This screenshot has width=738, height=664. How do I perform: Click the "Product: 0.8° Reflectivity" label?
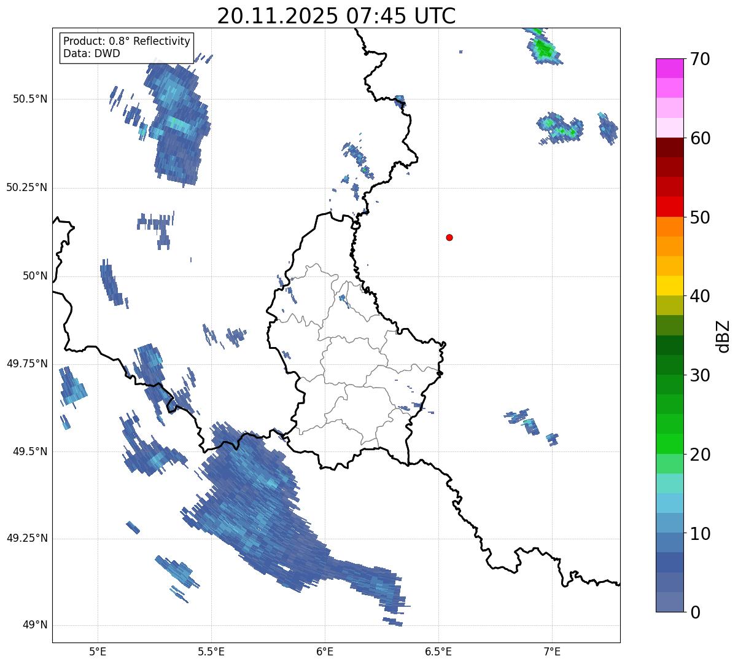[x=126, y=41]
